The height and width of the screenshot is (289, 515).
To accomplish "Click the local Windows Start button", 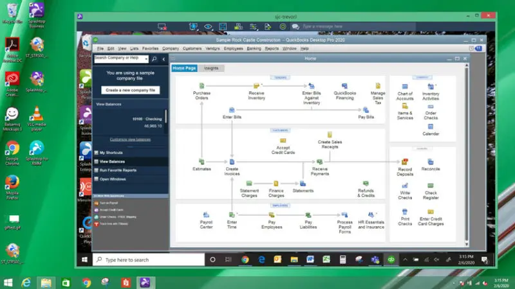I will coord(8,283).
